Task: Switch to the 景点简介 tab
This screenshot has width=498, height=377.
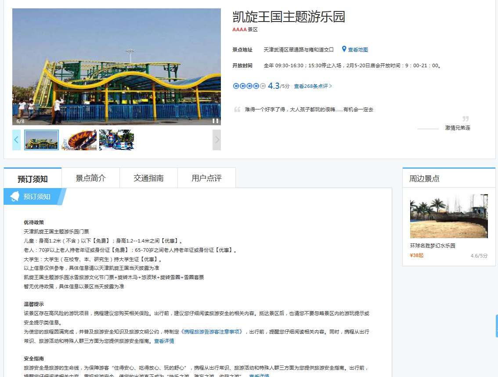Action: 90,177
